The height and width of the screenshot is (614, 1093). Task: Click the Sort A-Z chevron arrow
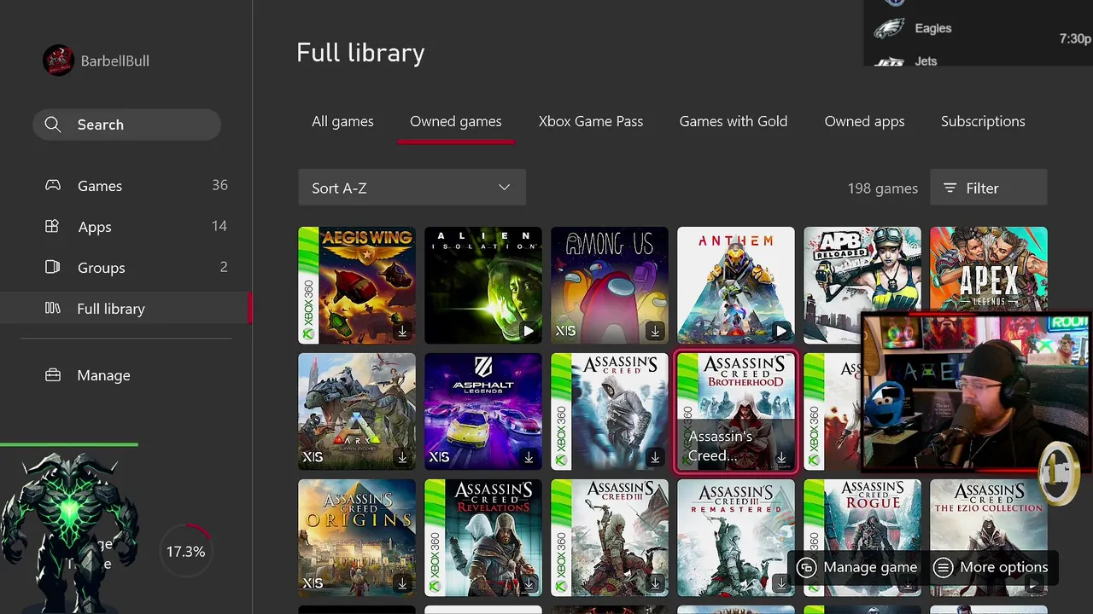[504, 188]
